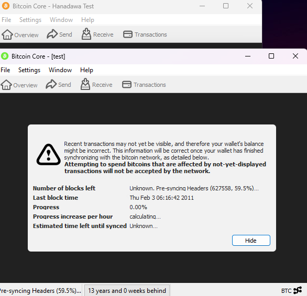Open the Send tab in the test window
The width and height of the screenshot is (307, 296).
[x=58, y=85]
